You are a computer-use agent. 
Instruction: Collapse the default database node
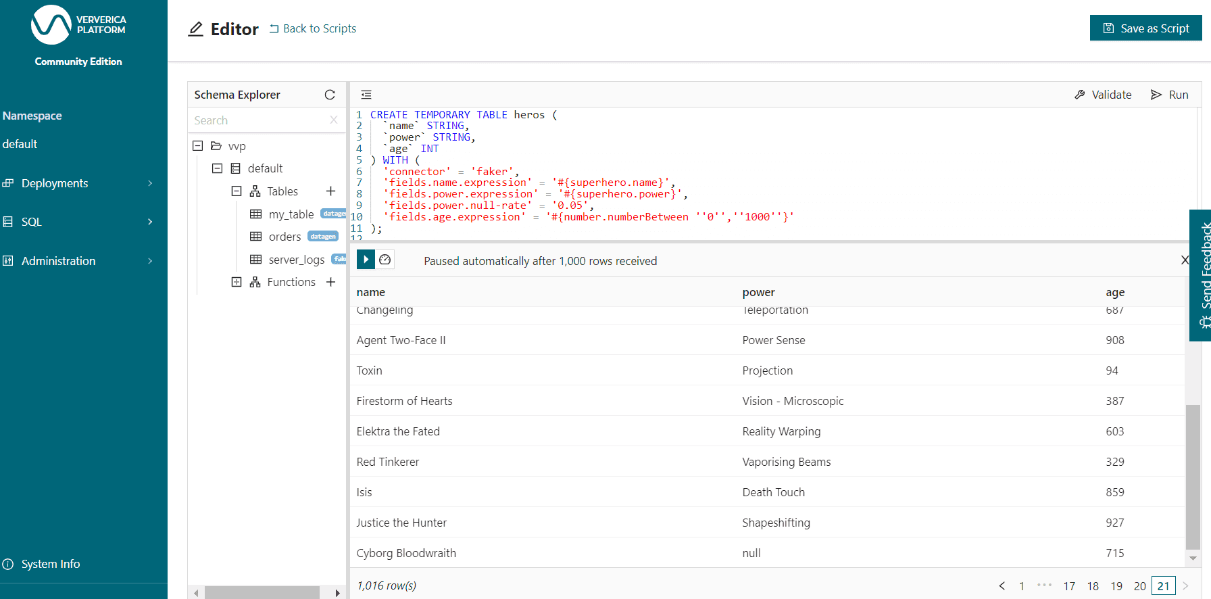[217, 168]
